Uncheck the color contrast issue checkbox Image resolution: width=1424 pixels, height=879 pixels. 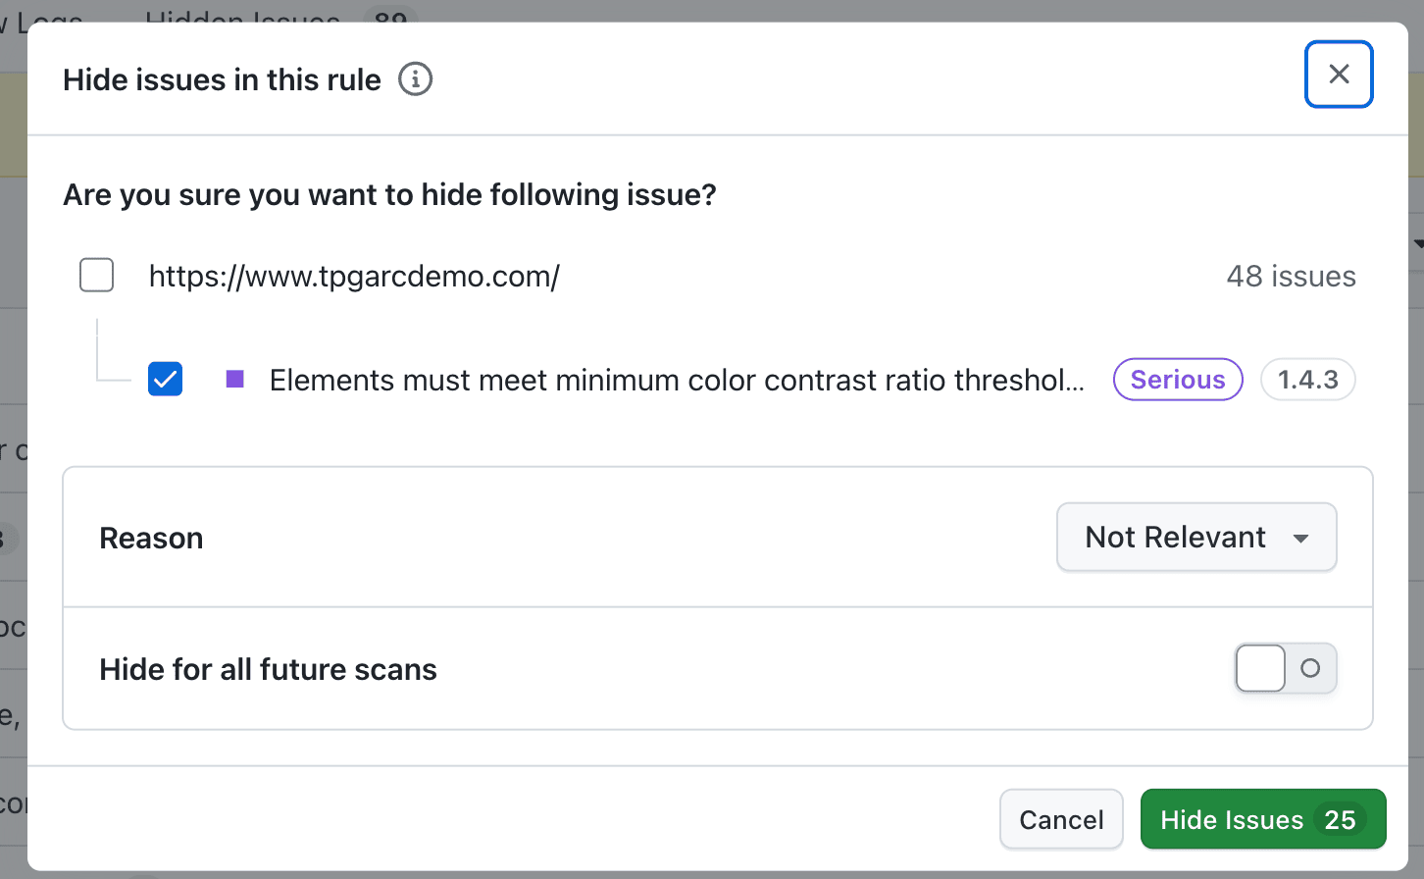(x=165, y=379)
